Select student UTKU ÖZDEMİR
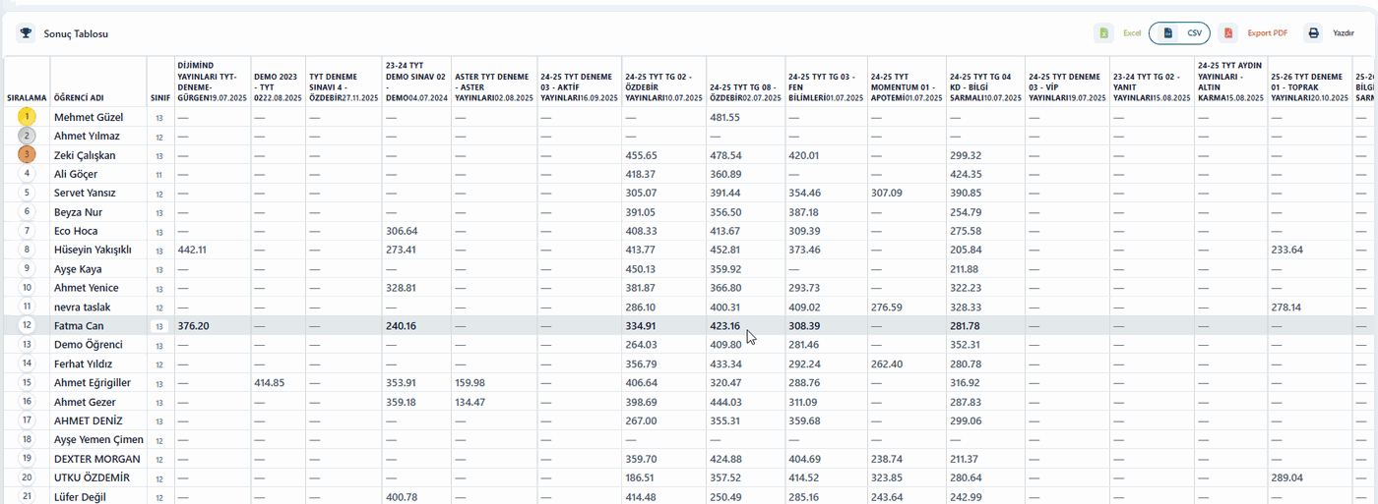The image size is (1378, 504). point(93,477)
